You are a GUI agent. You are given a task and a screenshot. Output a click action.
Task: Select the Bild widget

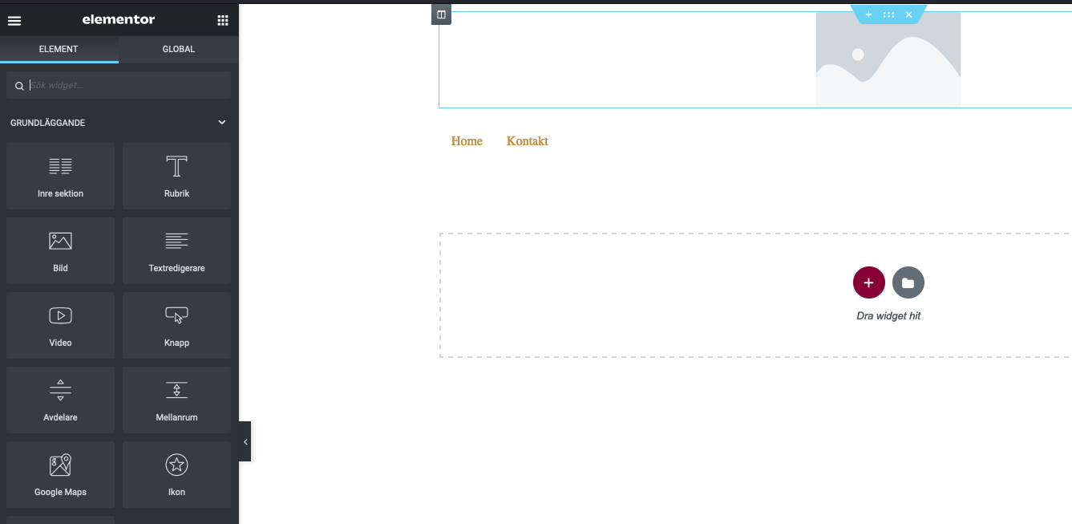(60, 250)
